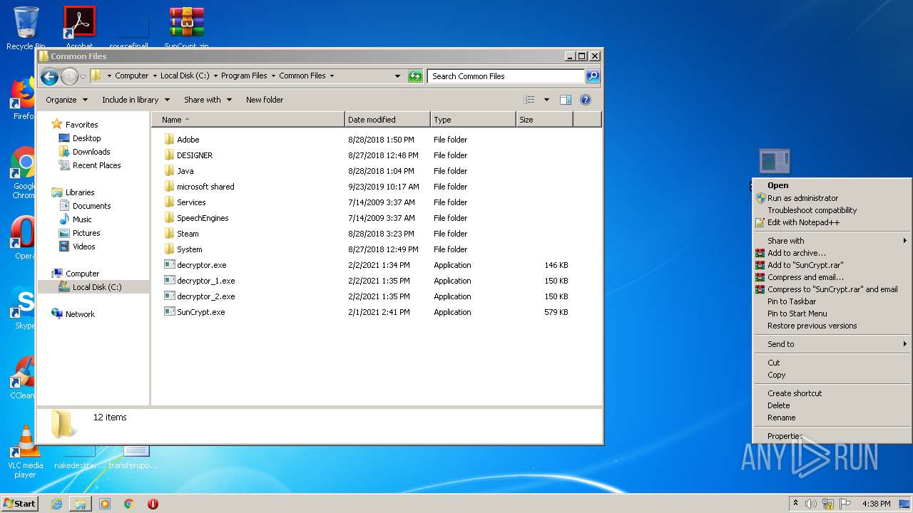The height and width of the screenshot is (513, 913).
Task: Open address bar history dropdown arrow
Action: coord(397,76)
